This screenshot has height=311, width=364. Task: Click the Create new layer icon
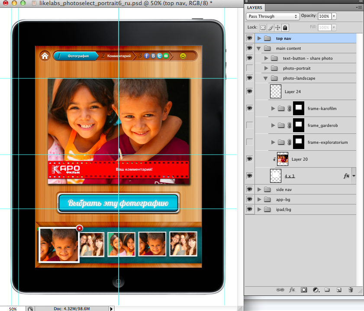point(339,290)
